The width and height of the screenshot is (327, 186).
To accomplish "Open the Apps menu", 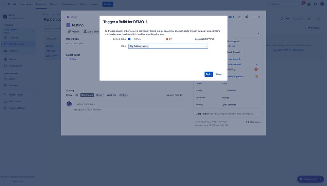I will pos(95,4).
